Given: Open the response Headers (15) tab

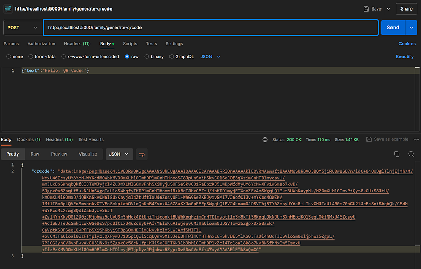Looking at the screenshot, I should (59, 139).
